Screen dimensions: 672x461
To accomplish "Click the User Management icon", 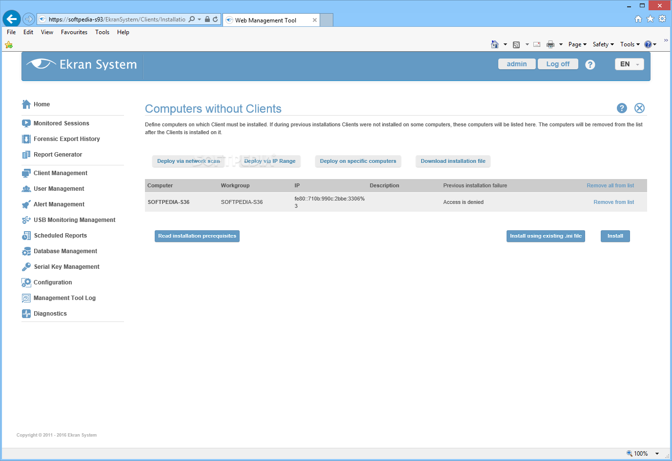I will 26,189.
